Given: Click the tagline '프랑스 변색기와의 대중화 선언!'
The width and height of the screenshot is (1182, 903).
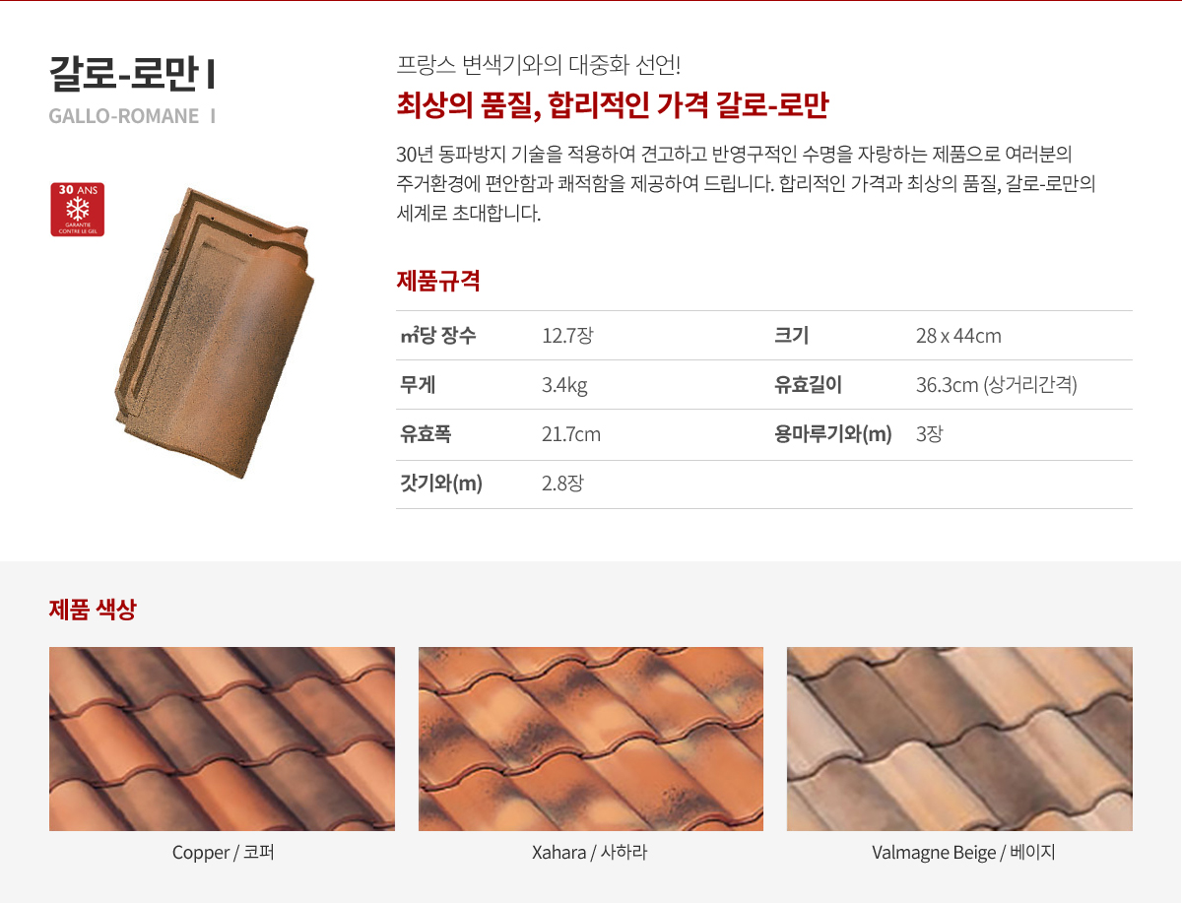Looking at the screenshot, I should tap(538, 66).
